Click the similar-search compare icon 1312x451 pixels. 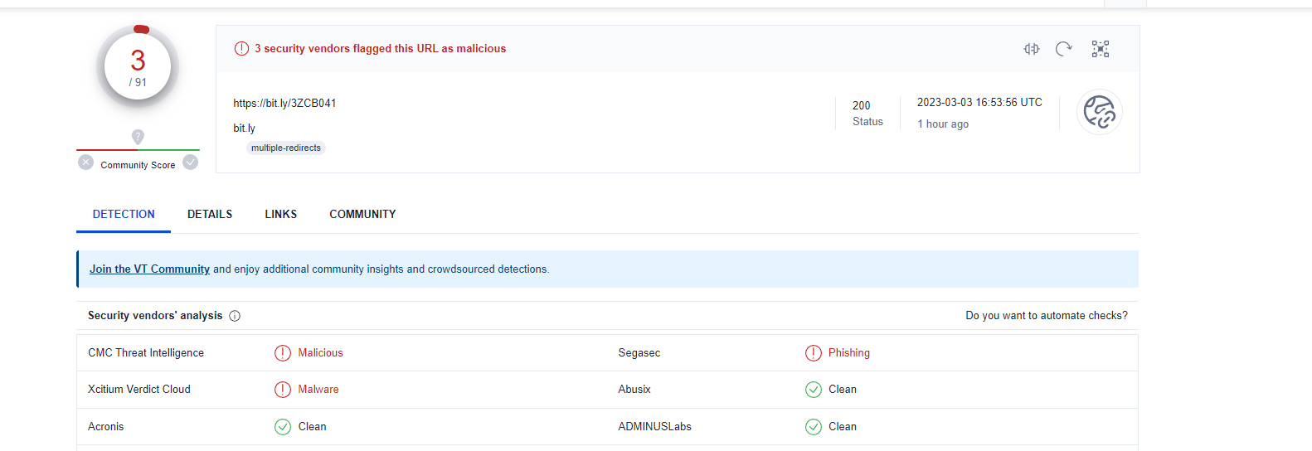click(1031, 49)
